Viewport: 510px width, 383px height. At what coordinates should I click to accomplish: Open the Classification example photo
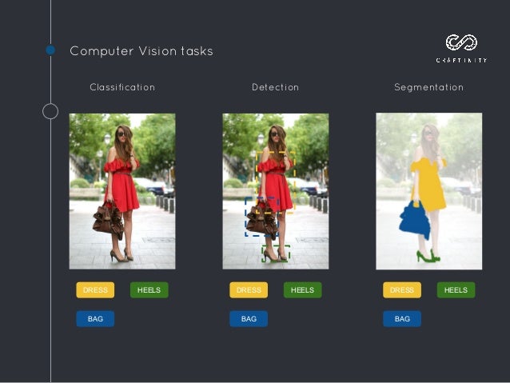click(122, 191)
